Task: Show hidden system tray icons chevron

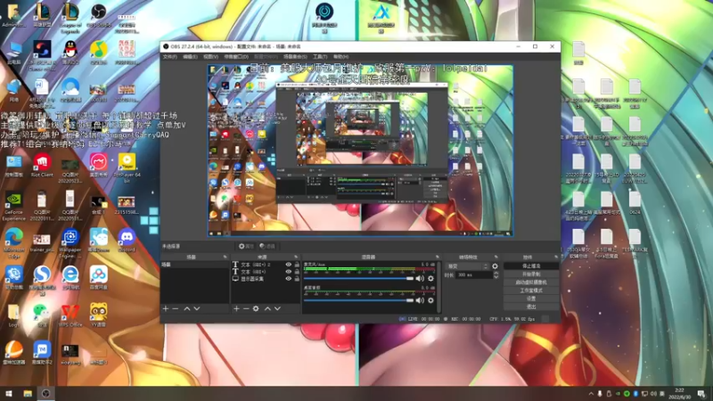Action: (591, 394)
